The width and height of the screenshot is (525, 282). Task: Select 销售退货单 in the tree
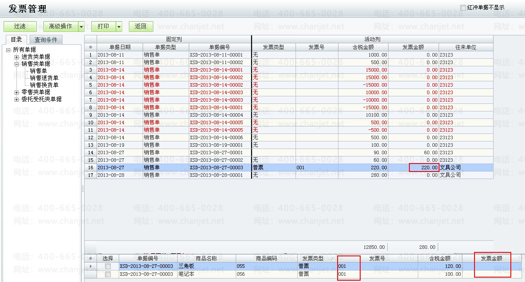[44, 78]
